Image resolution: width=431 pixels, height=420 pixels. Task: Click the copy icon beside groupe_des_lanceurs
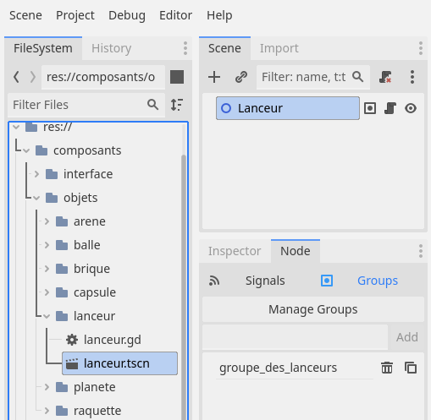pos(411,368)
